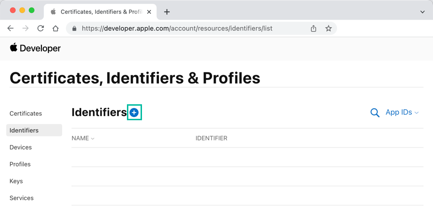Click the address bar URL field

[188, 28]
